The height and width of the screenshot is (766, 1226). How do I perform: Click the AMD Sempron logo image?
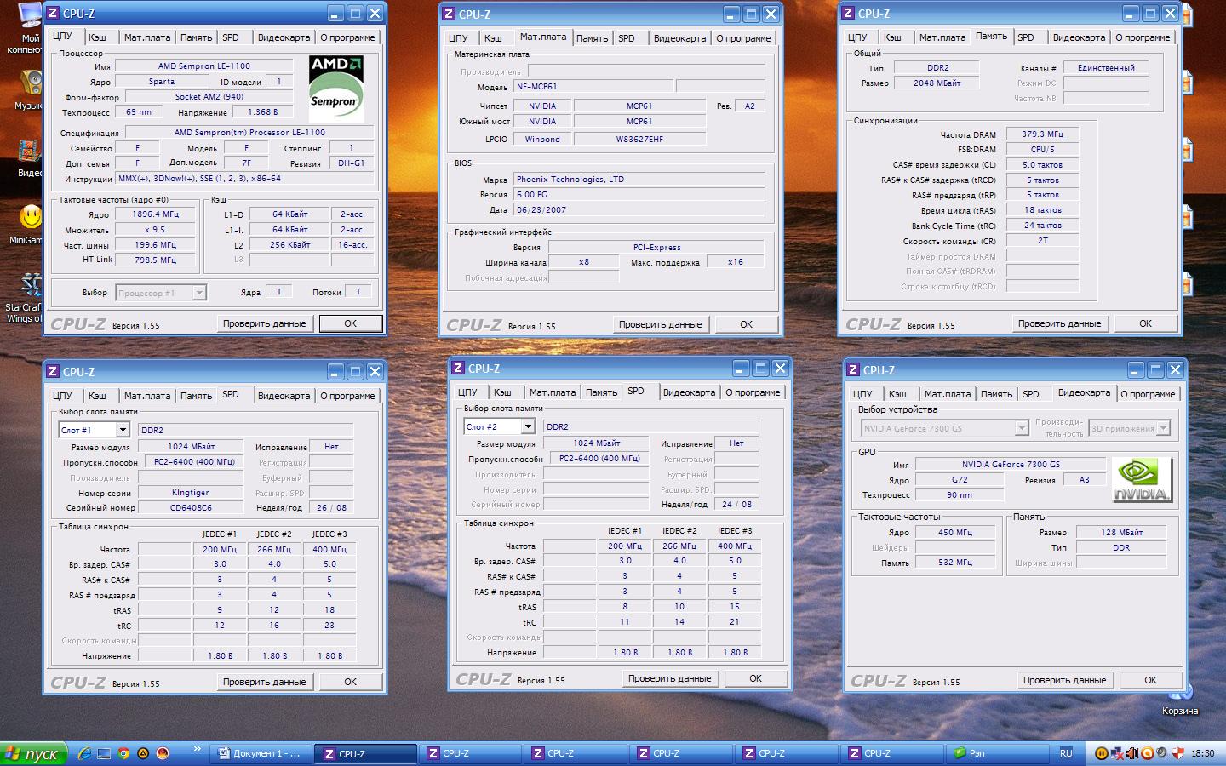click(336, 90)
